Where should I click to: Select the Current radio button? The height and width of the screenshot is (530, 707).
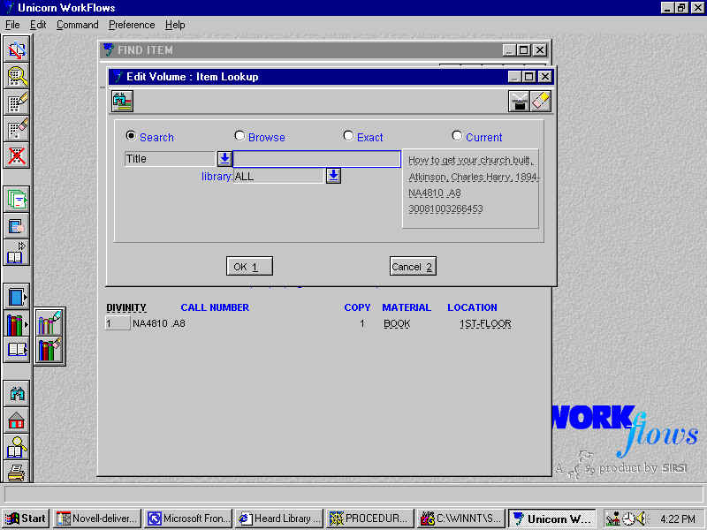coord(457,136)
